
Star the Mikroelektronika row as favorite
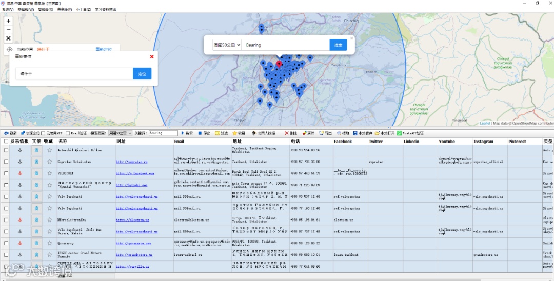[x=50, y=219]
